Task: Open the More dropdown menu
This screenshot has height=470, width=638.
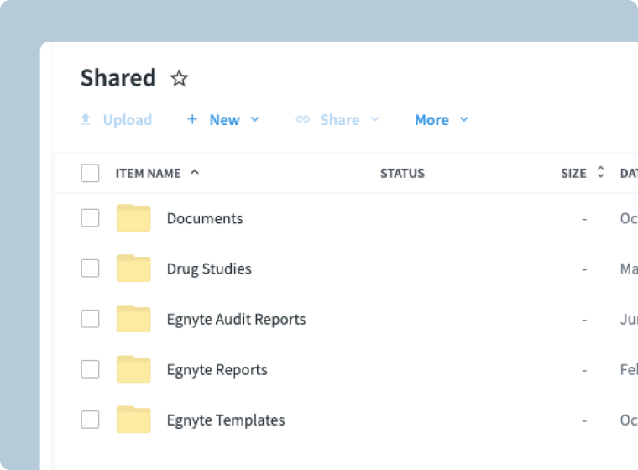Action: pyautogui.click(x=441, y=120)
